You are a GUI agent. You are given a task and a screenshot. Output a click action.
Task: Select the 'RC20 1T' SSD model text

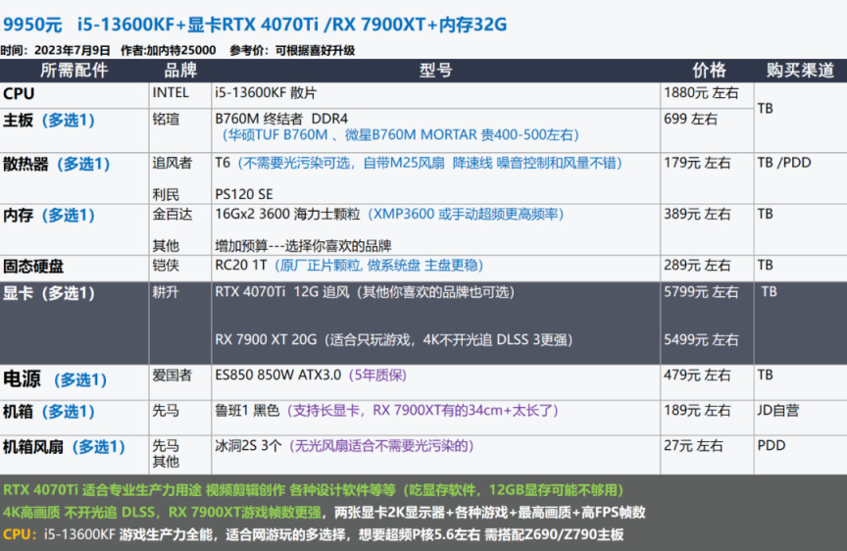point(241,266)
